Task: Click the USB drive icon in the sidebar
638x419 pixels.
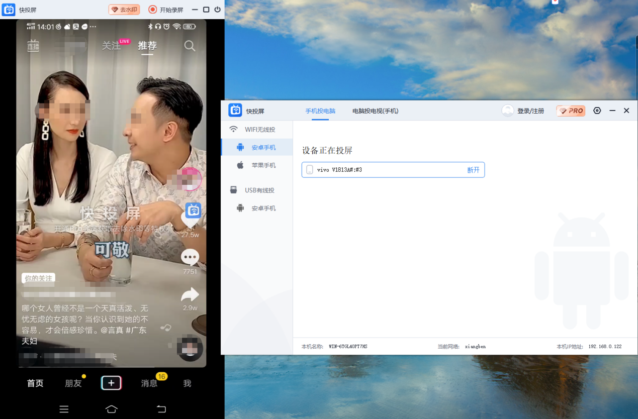Action: click(x=233, y=190)
